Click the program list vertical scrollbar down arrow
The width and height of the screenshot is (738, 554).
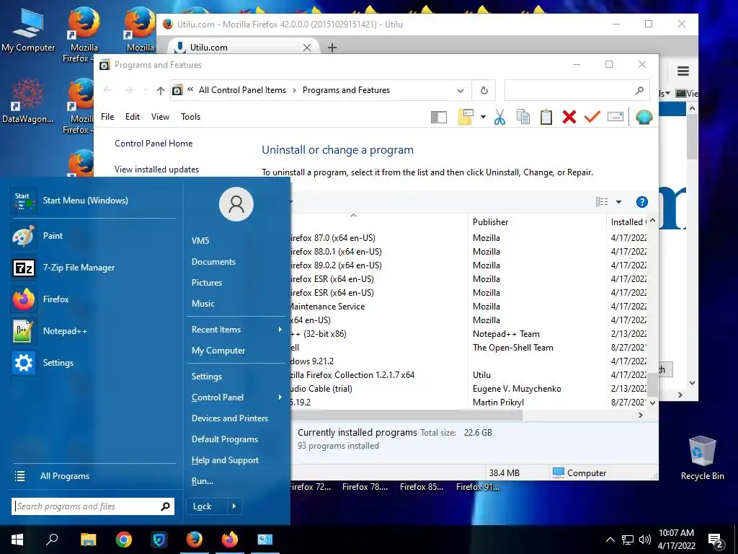(652, 403)
